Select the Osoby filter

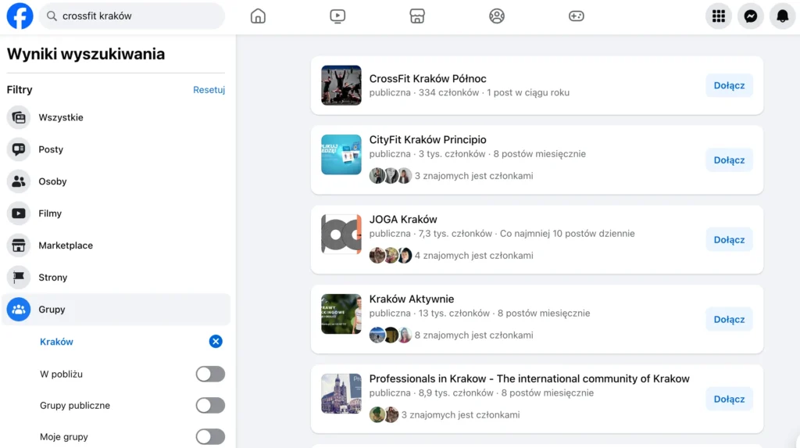click(116, 181)
